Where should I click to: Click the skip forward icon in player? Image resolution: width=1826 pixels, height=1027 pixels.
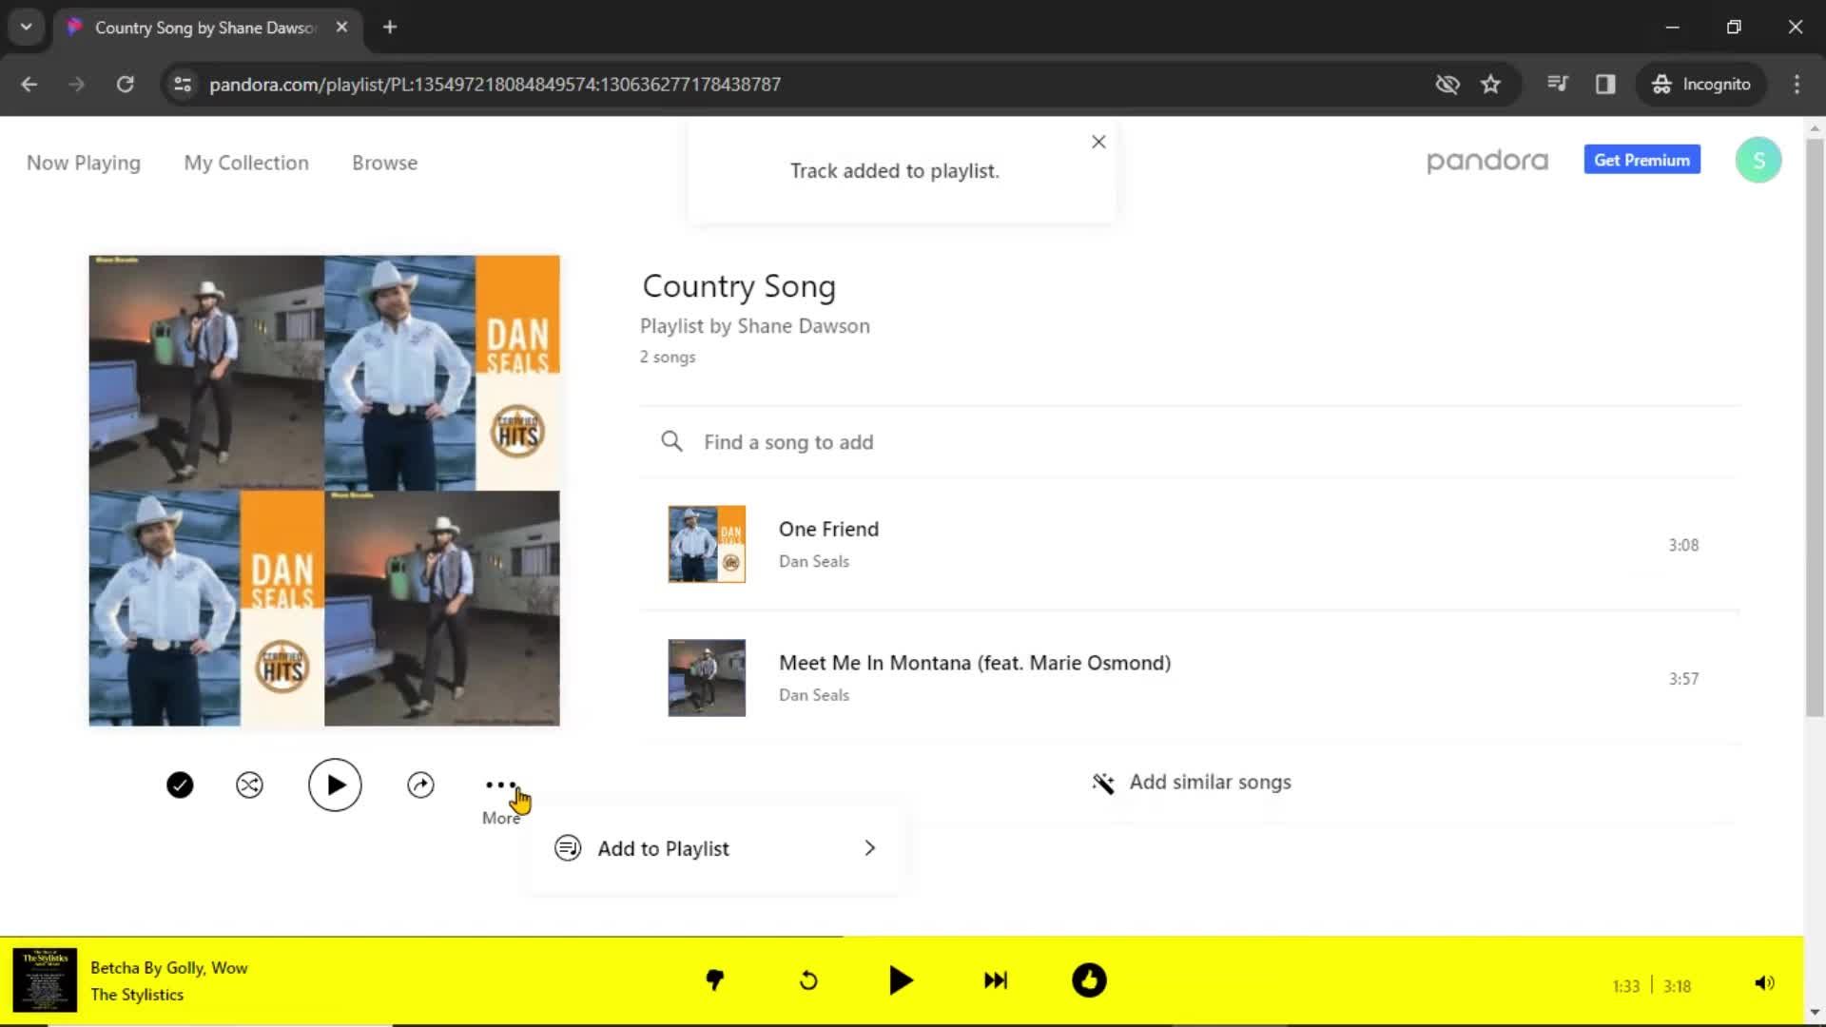tap(995, 980)
